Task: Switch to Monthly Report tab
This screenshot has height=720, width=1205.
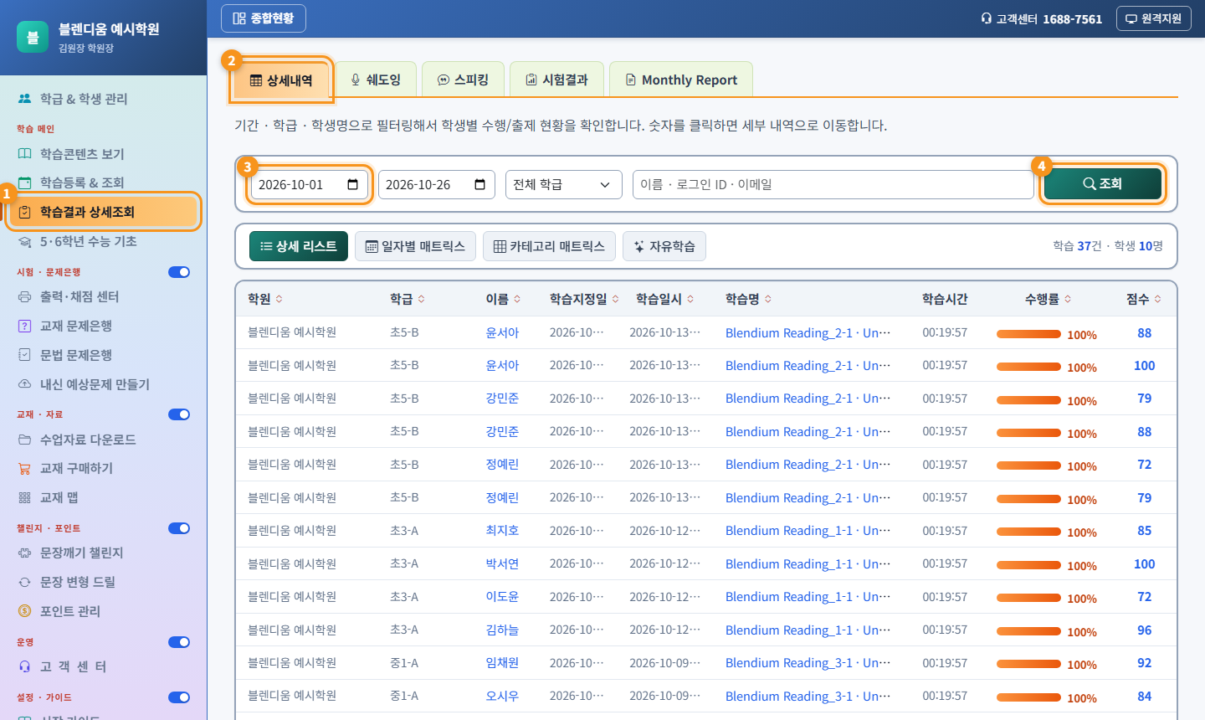Action: [681, 80]
